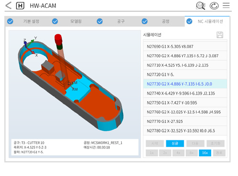Click the 시작 start button
238x176 pixels.
(x=155, y=143)
